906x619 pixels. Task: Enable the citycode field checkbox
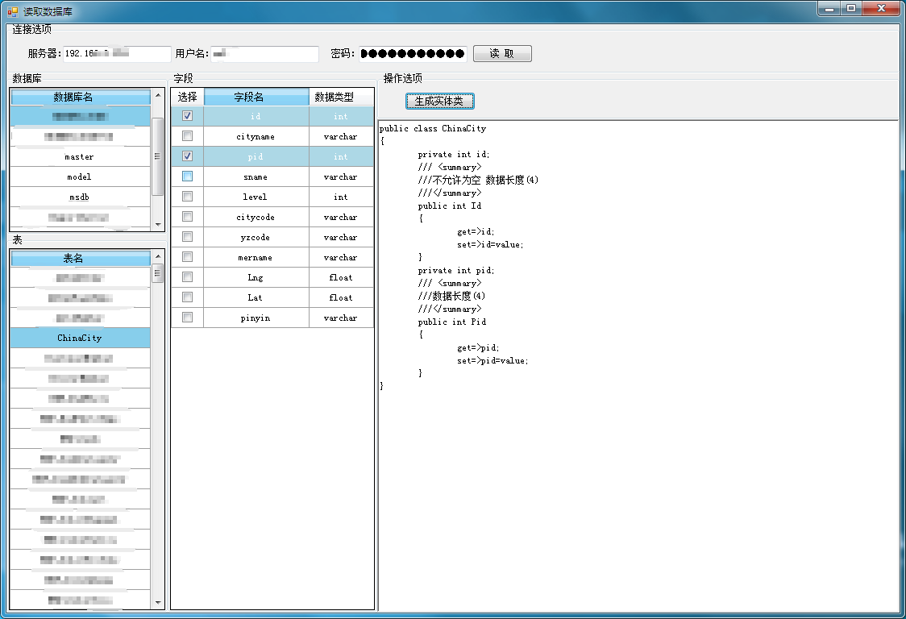pyautogui.click(x=187, y=217)
